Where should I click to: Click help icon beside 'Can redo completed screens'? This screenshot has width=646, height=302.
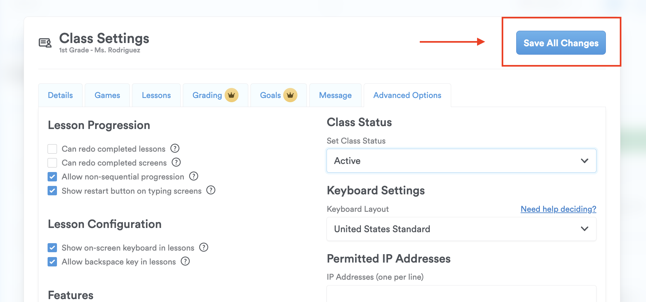tap(176, 162)
